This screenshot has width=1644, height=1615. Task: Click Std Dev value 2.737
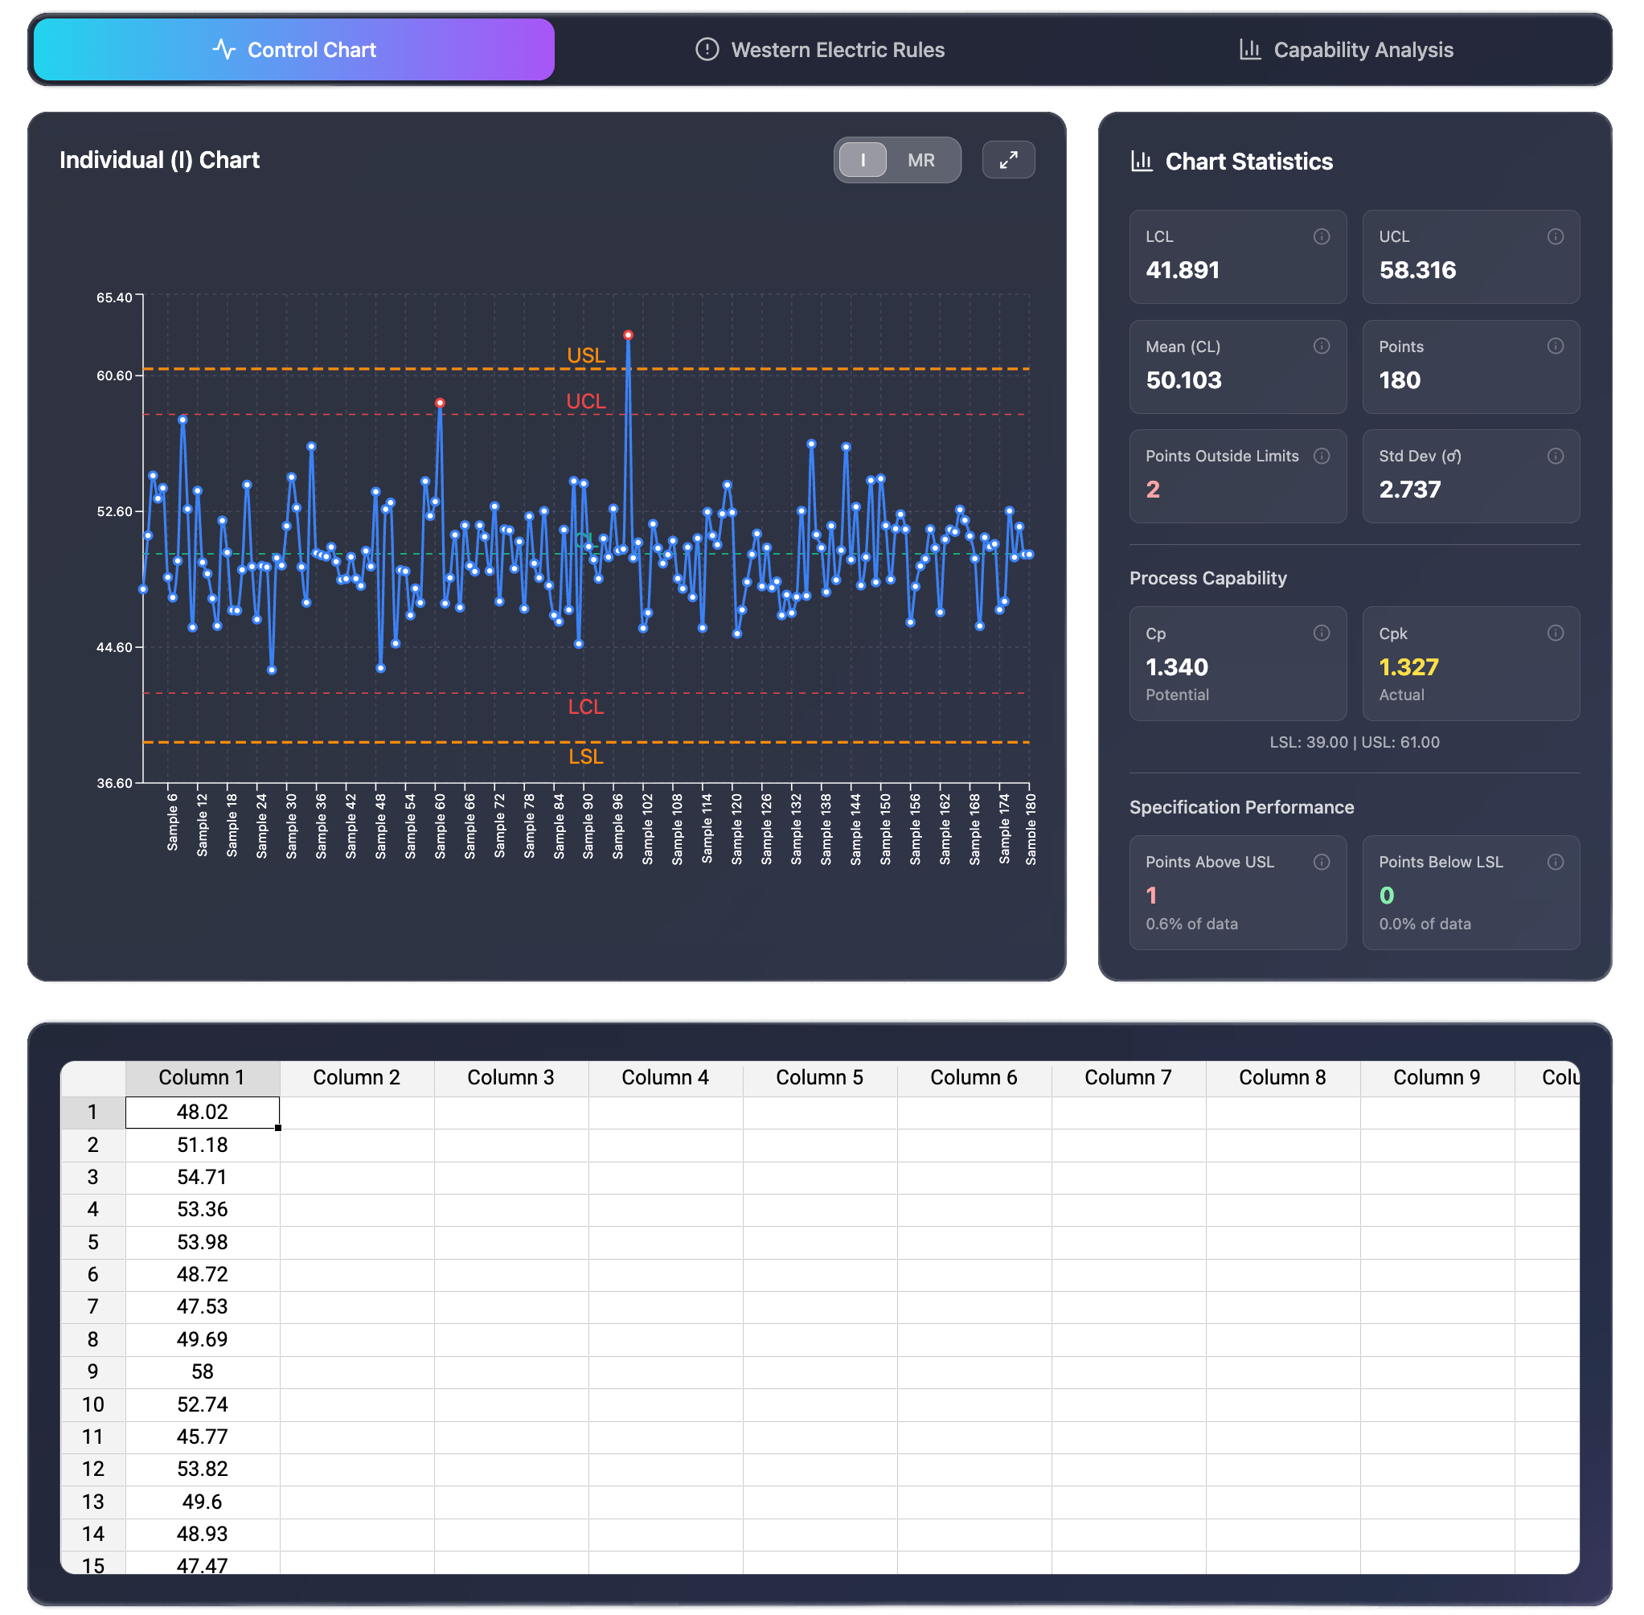pos(1409,490)
